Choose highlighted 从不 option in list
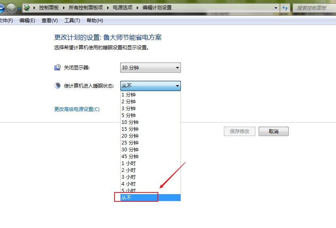 pyautogui.click(x=151, y=197)
